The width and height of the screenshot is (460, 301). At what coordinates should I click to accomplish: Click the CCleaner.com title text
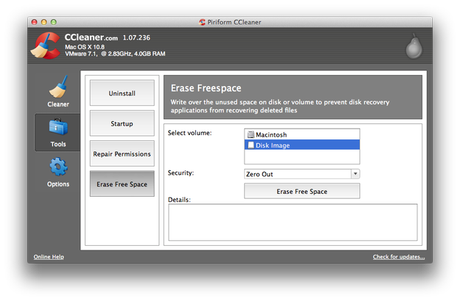[x=91, y=37]
